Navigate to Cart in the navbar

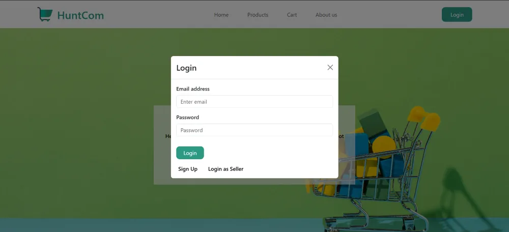(292, 15)
